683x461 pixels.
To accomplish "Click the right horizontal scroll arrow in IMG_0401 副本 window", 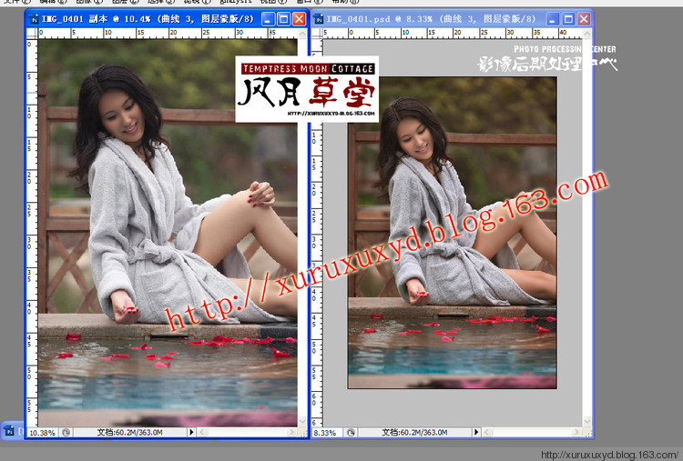I will (x=292, y=432).
